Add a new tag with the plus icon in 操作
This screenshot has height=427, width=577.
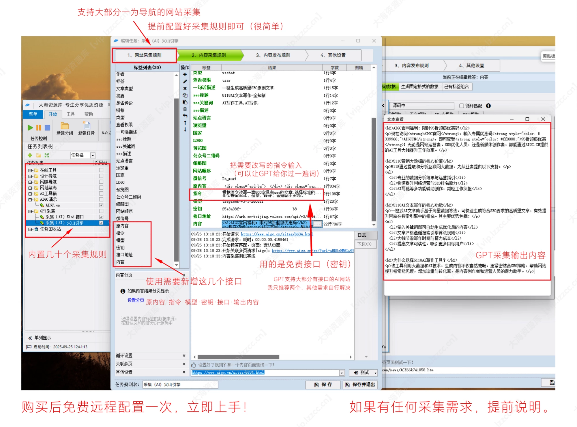[185, 74]
